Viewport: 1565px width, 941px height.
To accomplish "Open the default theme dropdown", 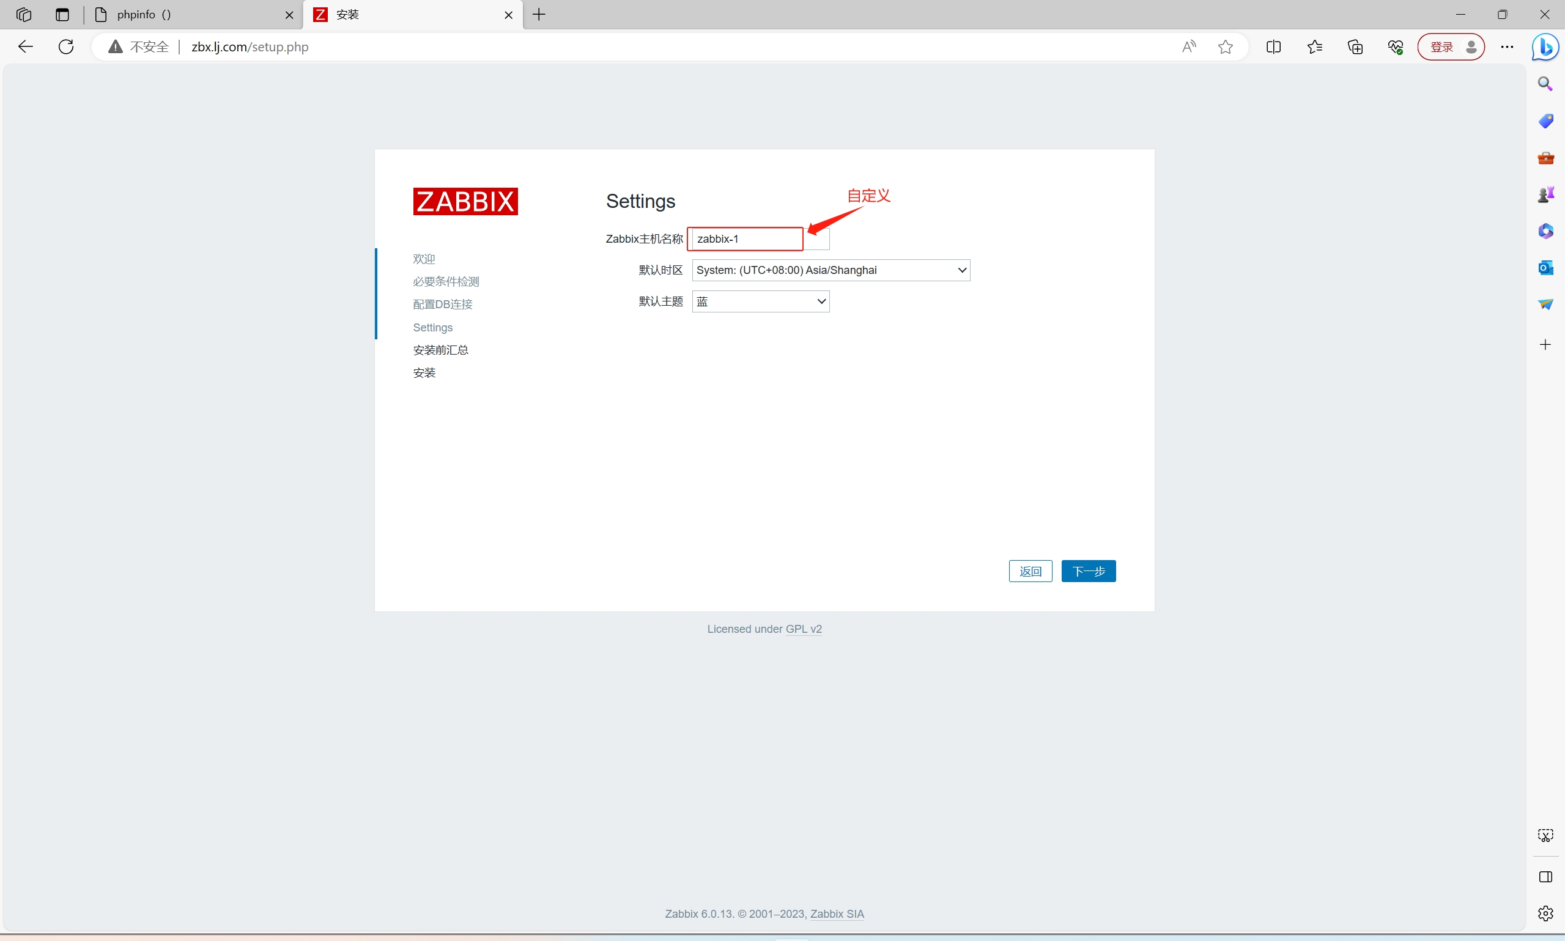I will pos(760,302).
